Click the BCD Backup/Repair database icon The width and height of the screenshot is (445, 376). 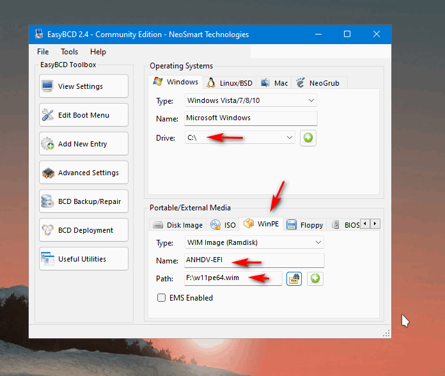click(47, 201)
